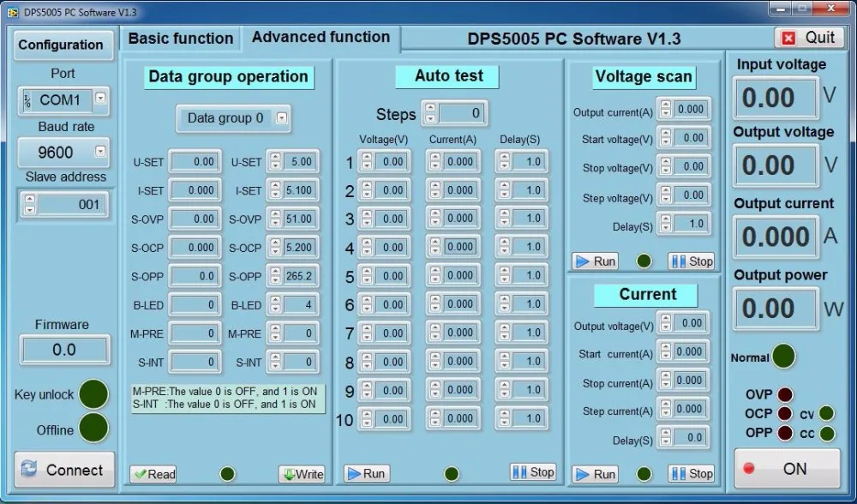The image size is (857, 504).
Task: Adjust the writable B-LED stepper arrows
Action: [x=275, y=304]
